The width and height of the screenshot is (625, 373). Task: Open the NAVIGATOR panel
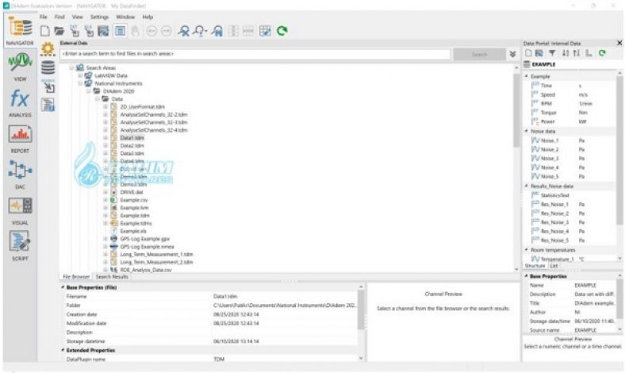(20, 31)
